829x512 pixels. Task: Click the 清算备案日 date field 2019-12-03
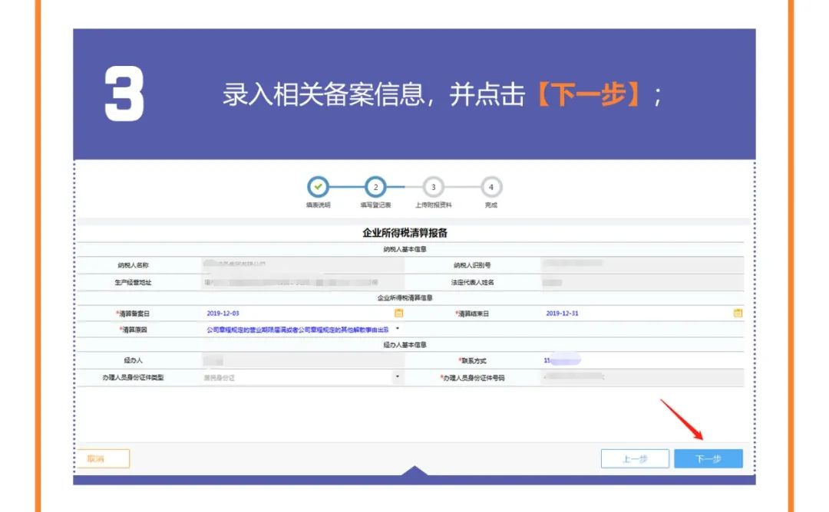click(x=292, y=313)
